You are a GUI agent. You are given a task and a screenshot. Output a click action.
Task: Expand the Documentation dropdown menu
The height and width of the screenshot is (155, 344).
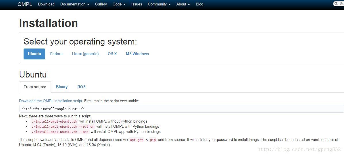click(x=75, y=4)
